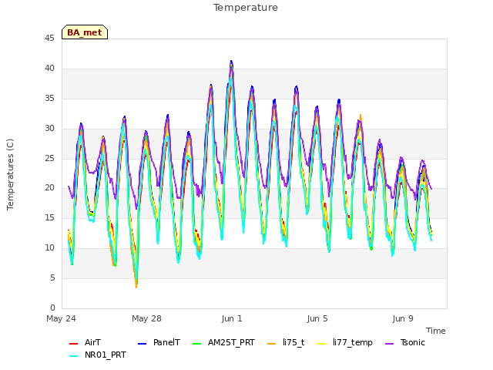Click the May 24 axis tick label
The width and height of the screenshot is (493, 370).
coord(61,318)
